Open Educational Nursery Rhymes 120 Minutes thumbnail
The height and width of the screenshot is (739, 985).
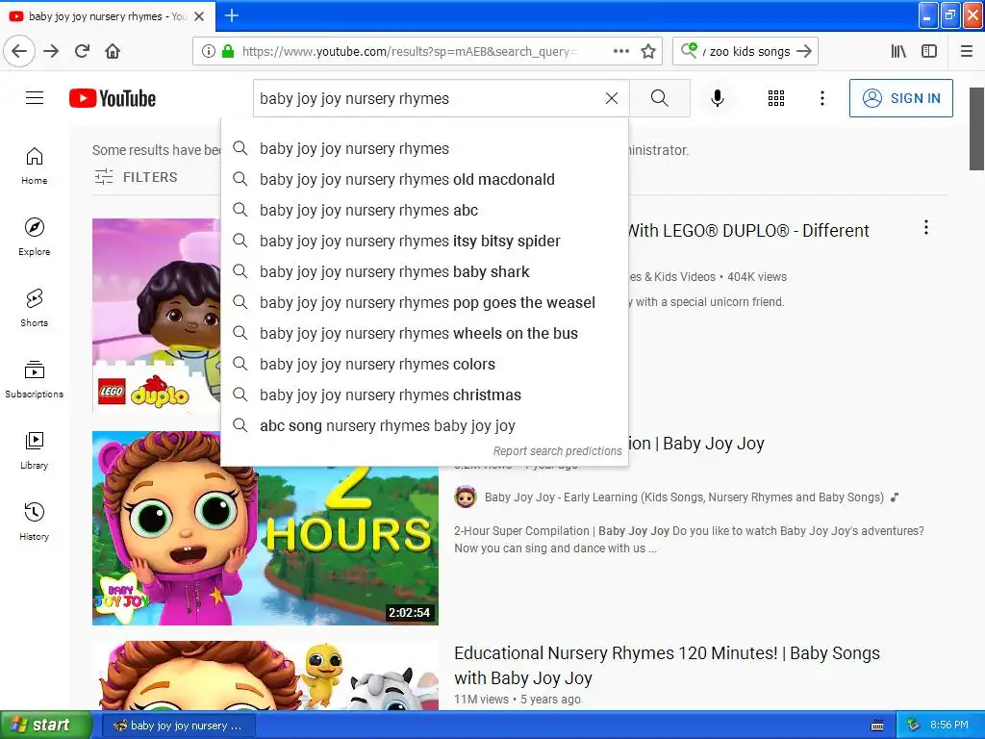click(x=265, y=675)
